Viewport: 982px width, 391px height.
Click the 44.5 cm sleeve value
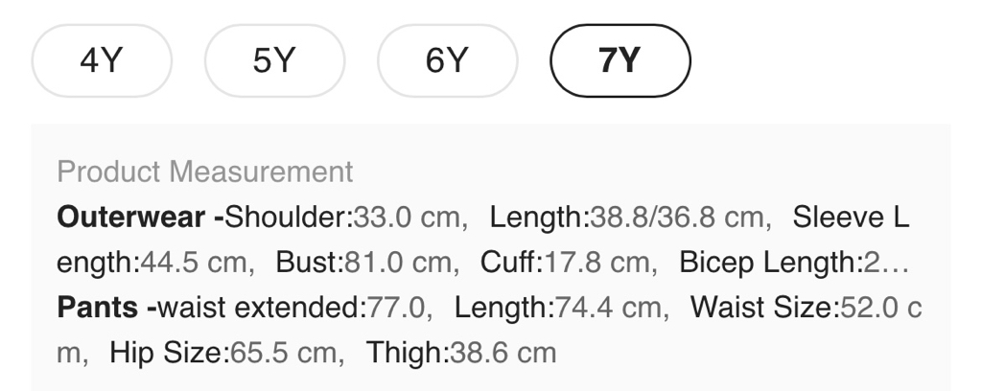pos(196,262)
